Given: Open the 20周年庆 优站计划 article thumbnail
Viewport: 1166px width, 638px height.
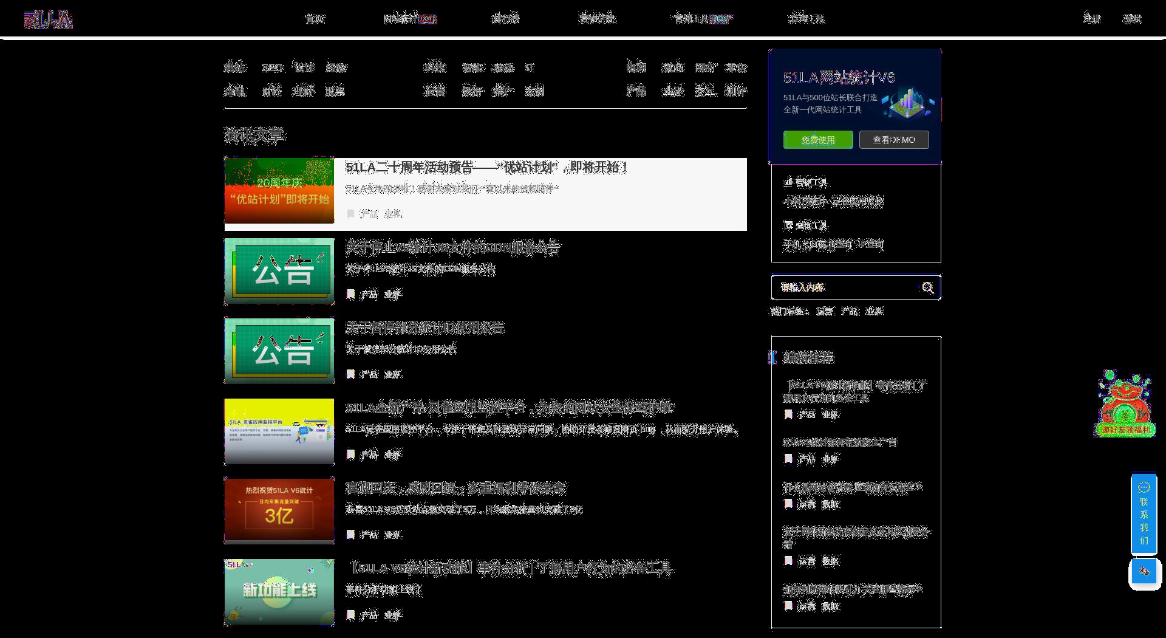Looking at the screenshot, I should point(279,190).
